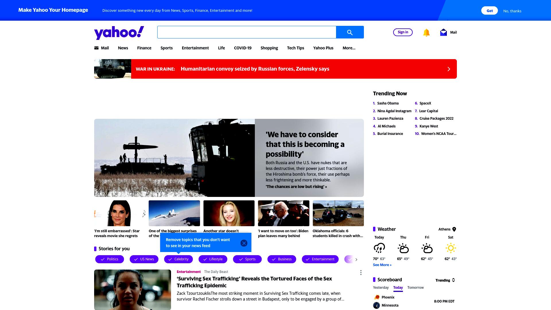Screen dimensions: 551x310
Task: Open Shopping in the navigation bar
Action: click(269, 48)
